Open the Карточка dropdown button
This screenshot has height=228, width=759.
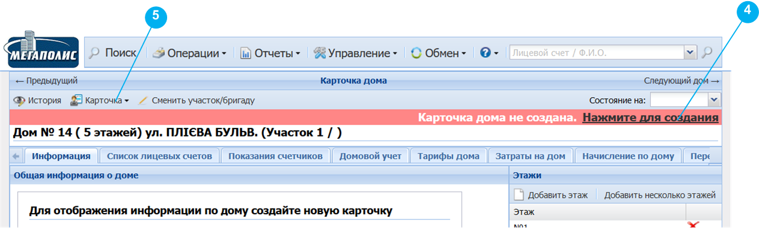click(x=100, y=100)
